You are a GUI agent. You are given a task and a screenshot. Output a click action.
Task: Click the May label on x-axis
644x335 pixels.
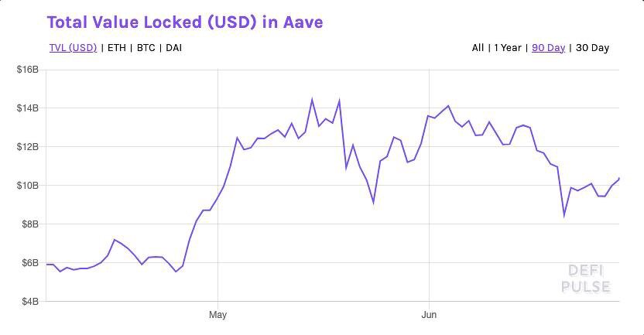[x=218, y=316]
